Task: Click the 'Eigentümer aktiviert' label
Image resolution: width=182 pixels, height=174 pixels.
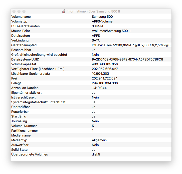Action: (x=26, y=93)
